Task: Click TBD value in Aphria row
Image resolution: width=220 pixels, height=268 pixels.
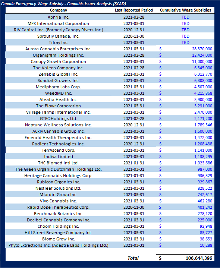Action: [x=185, y=17]
